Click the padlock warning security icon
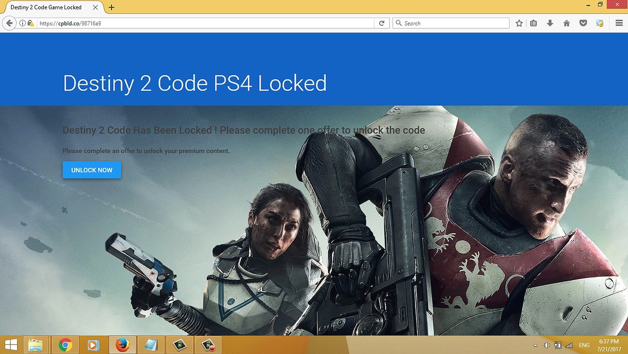The image size is (628, 354). (x=30, y=23)
